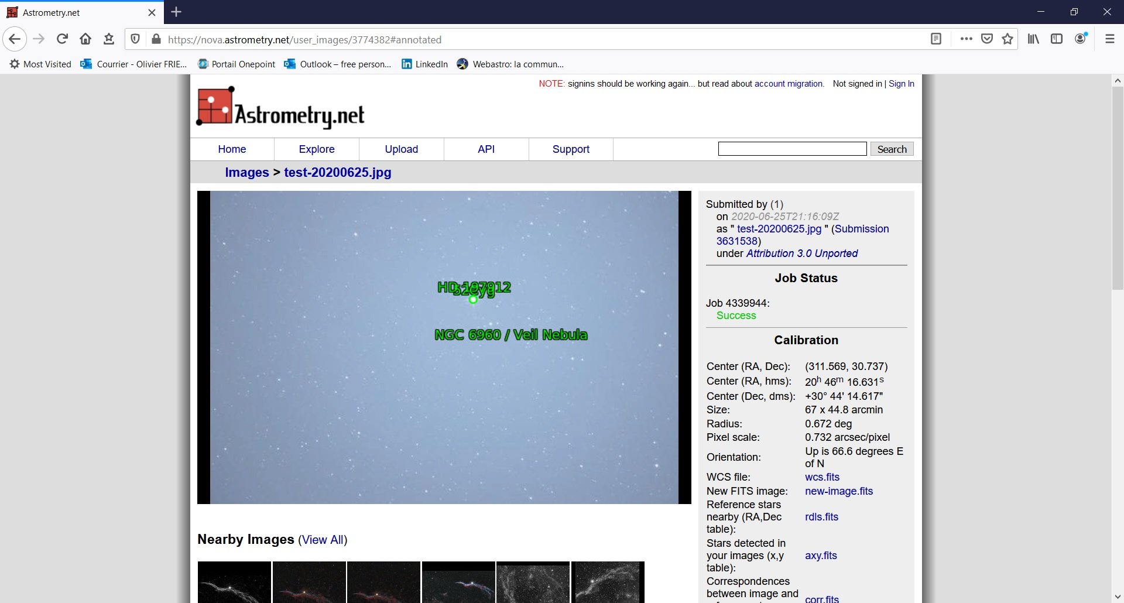Click the Astrometry.net logo
1124x603 pixels.
280,107
